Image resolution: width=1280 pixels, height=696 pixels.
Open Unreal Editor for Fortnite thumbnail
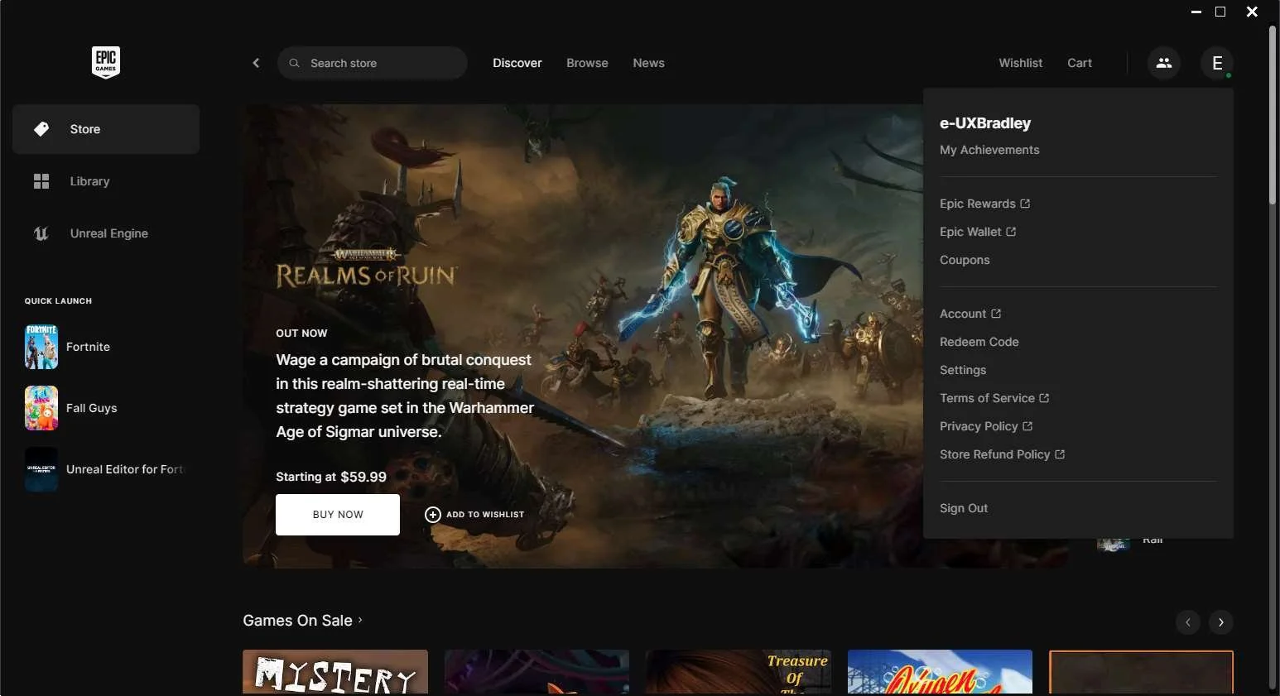tap(41, 469)
